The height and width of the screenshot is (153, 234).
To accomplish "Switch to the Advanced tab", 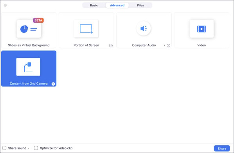I will point(117,5).
